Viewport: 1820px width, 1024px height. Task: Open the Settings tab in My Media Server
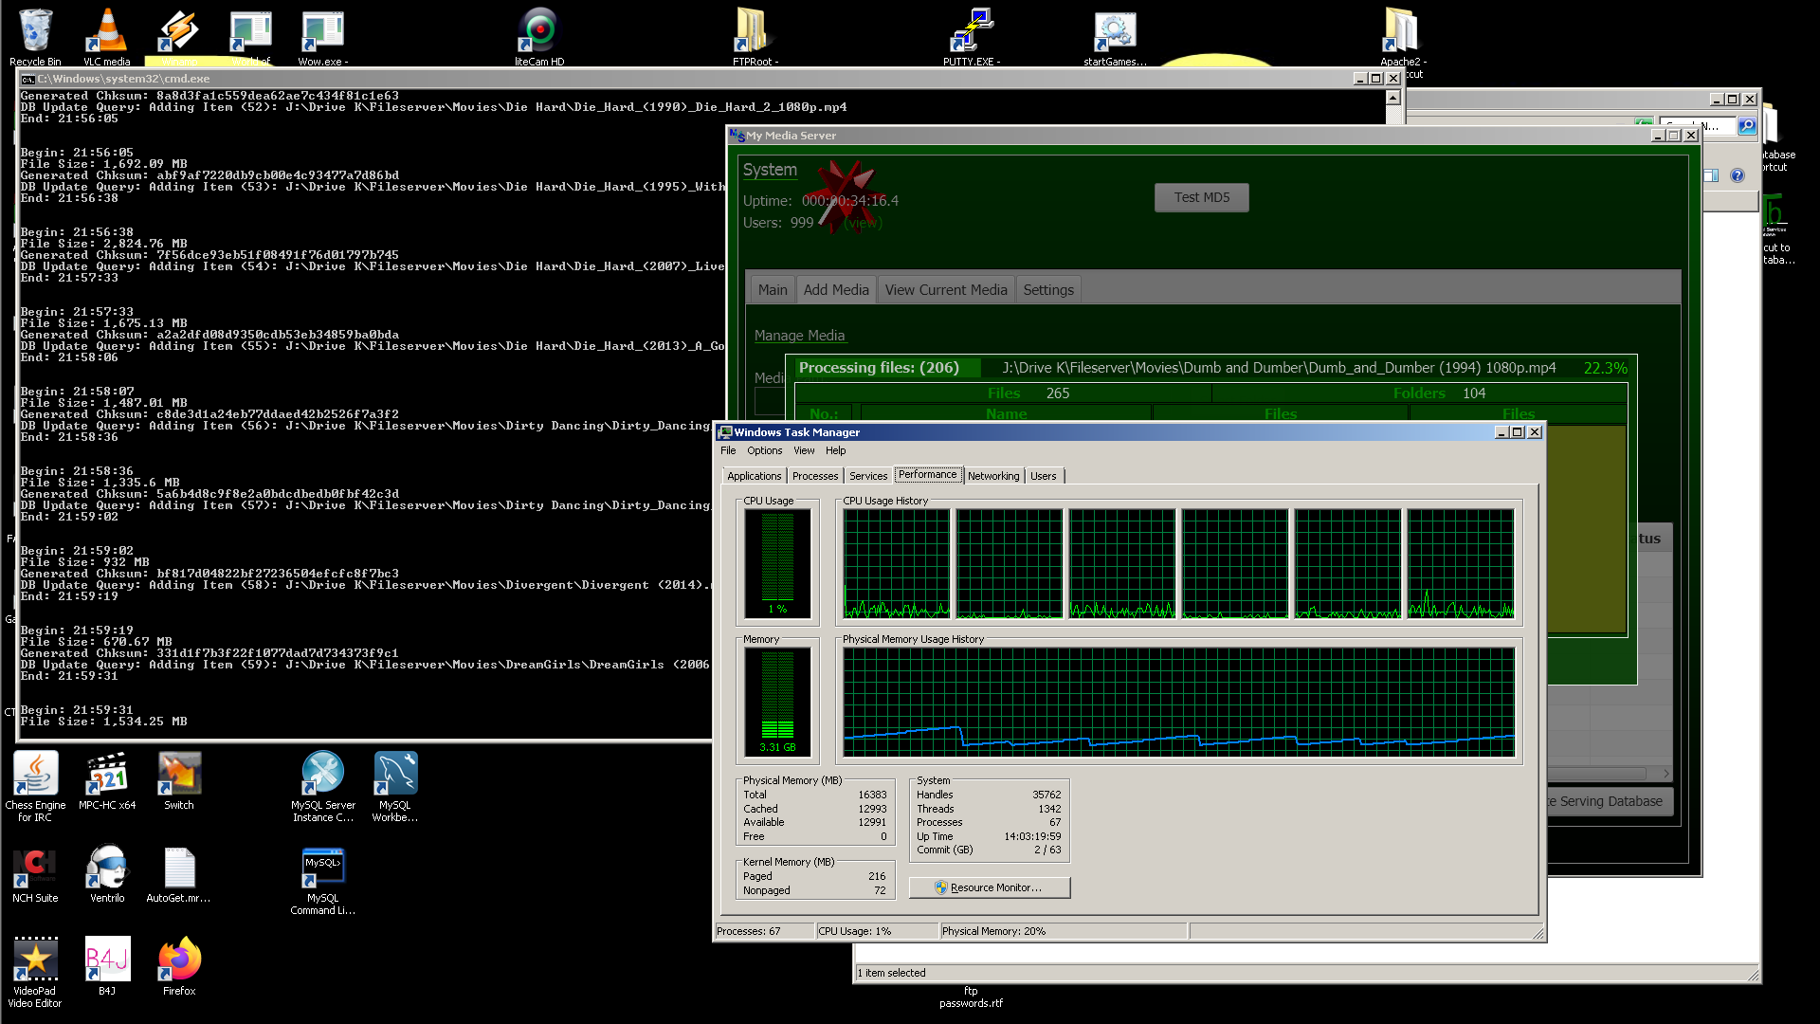1047,290
